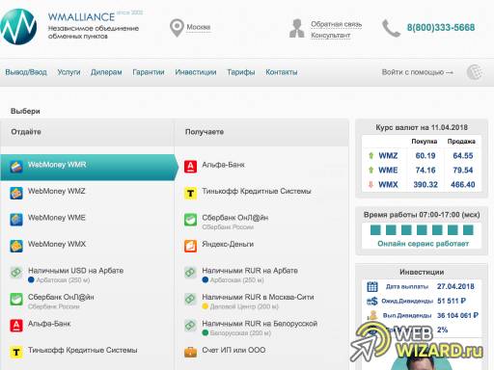
Task: Click the payout date 27.04.2018
Action: pos(455,286)
